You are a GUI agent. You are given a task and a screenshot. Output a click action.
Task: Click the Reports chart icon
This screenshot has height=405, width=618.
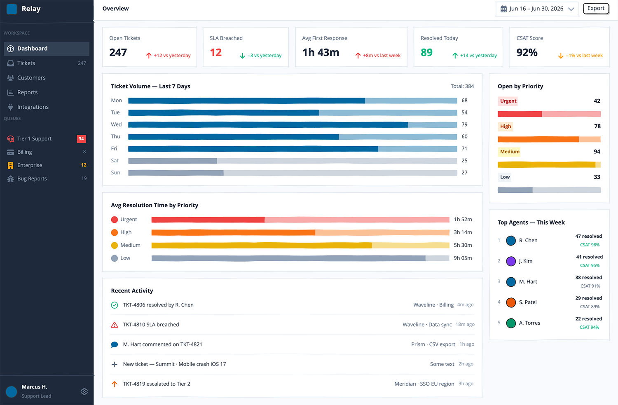(x=11, y=93)
